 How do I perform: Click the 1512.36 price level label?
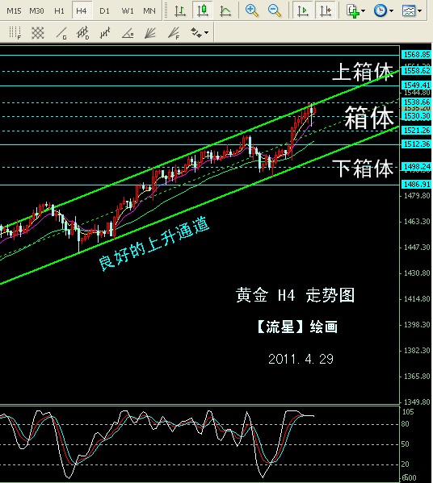click(x=417, y=144)
